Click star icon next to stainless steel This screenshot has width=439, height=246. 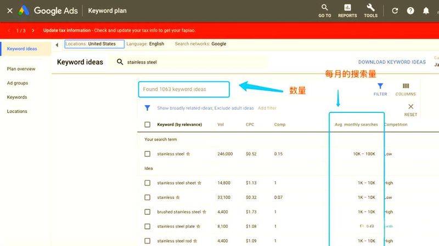click(188, 154)
